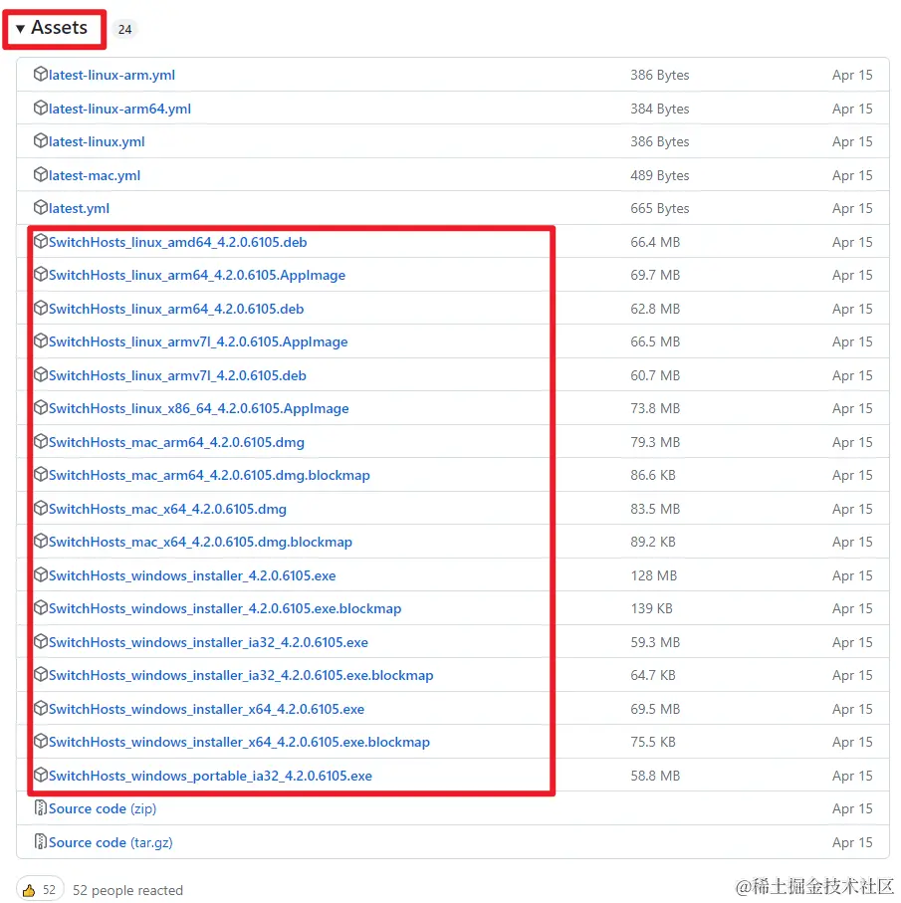Open latest-linux.yml link
901x903 pixels.
pyautogui.click(x=97, y=141)
